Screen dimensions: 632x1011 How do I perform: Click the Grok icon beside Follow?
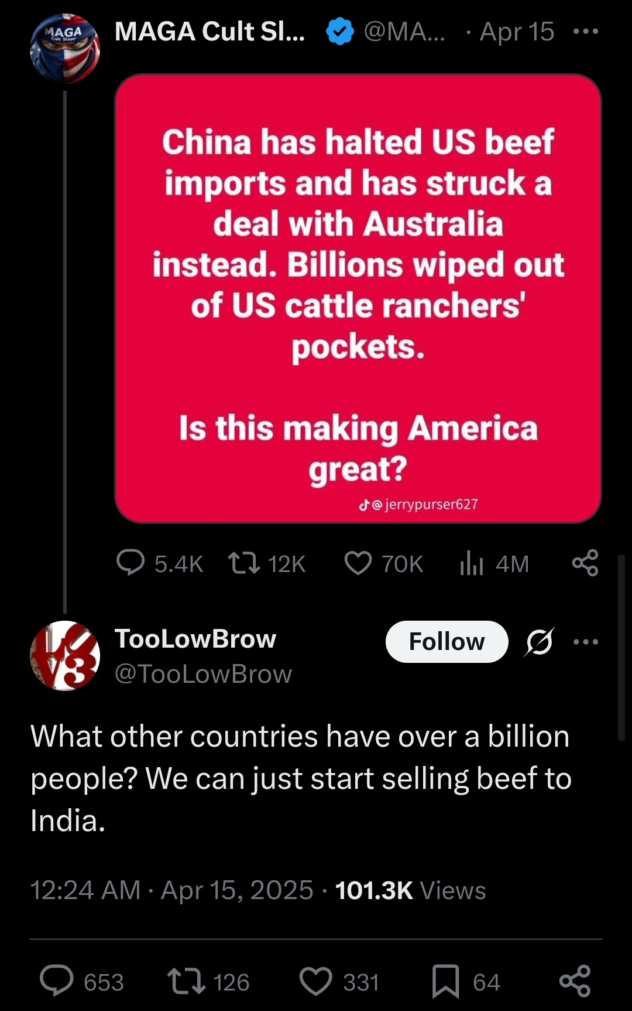(x=539, y=642)
